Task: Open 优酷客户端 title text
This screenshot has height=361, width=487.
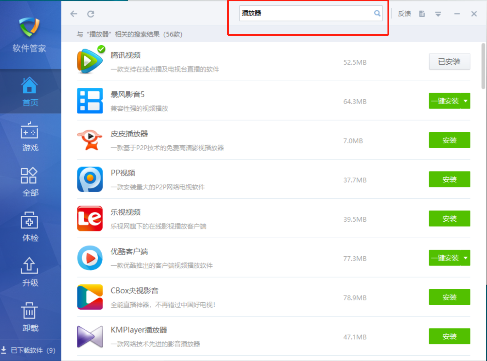Action: point(129,251)
